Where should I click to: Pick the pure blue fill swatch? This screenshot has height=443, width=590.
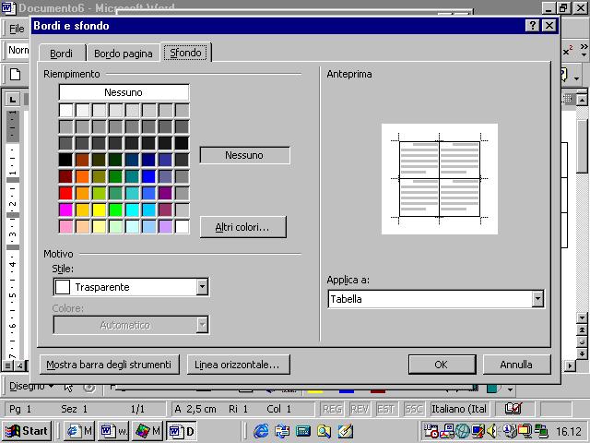(148, 176)
